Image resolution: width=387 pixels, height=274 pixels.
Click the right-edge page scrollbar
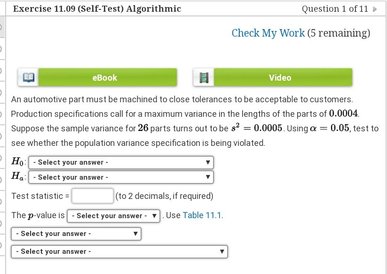[x=385, y=137]
